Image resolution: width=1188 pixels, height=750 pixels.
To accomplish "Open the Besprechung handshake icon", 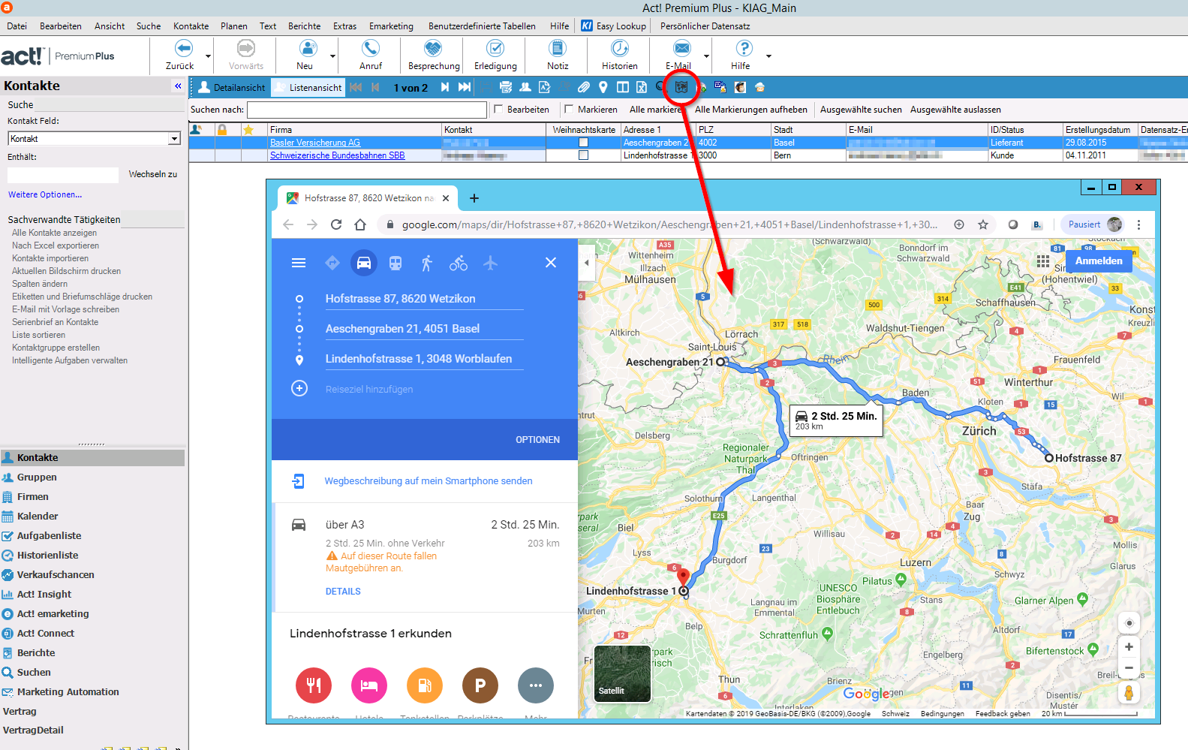I will [x=433, y=48].
